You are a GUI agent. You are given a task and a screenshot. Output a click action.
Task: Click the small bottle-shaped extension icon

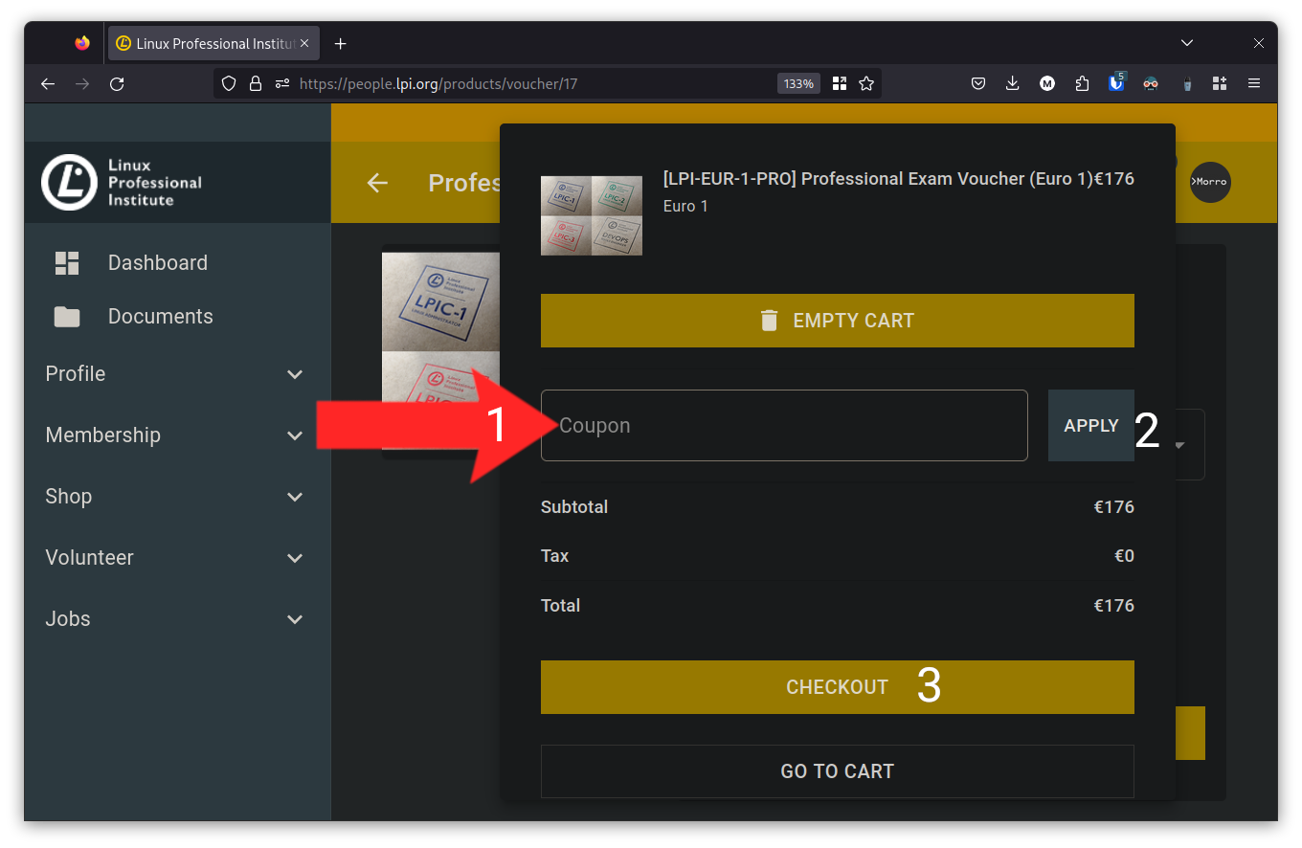[x=1187, y=84]
